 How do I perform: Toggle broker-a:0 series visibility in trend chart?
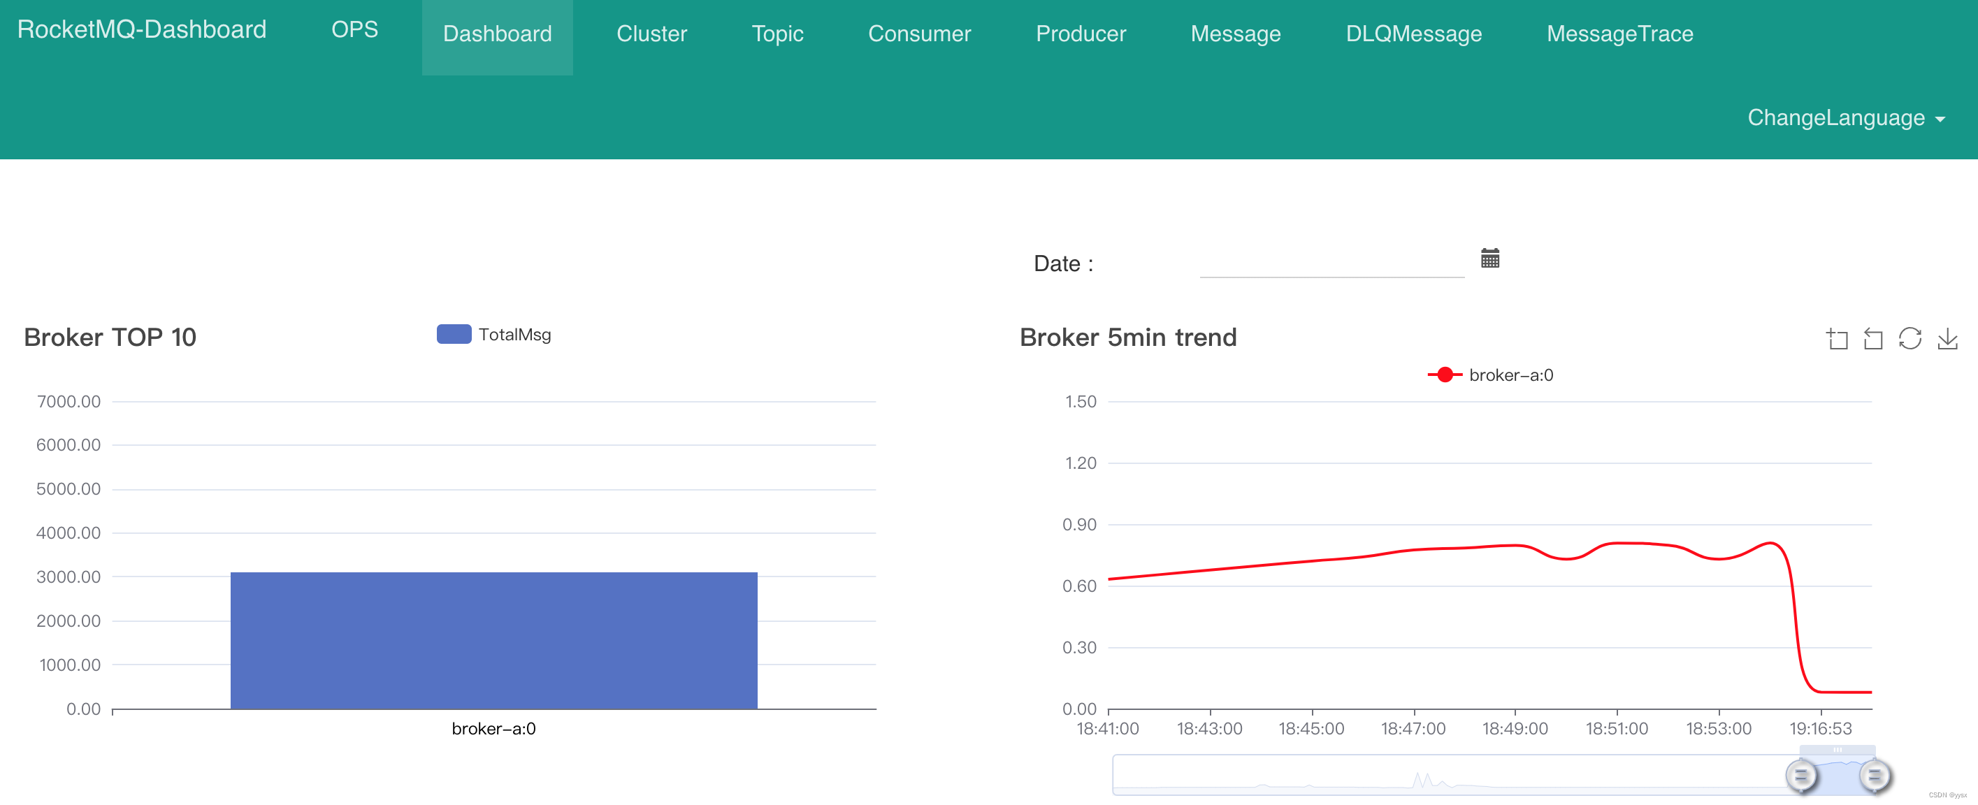coord(1482,375)
